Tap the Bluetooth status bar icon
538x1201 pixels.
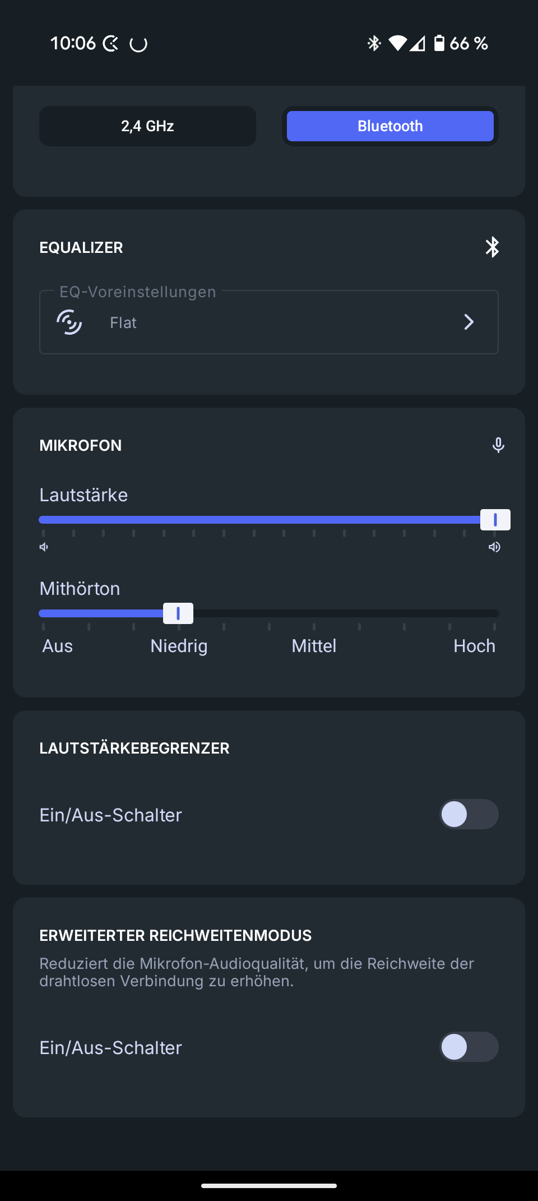click(374, 43)
